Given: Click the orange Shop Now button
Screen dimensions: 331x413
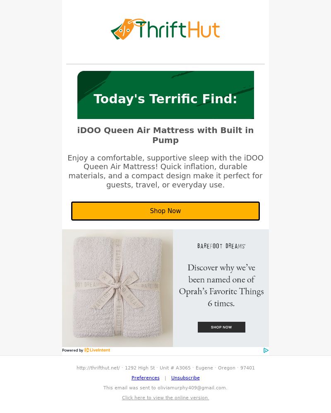Looking at the screenshot, I should tap(165, 211).
